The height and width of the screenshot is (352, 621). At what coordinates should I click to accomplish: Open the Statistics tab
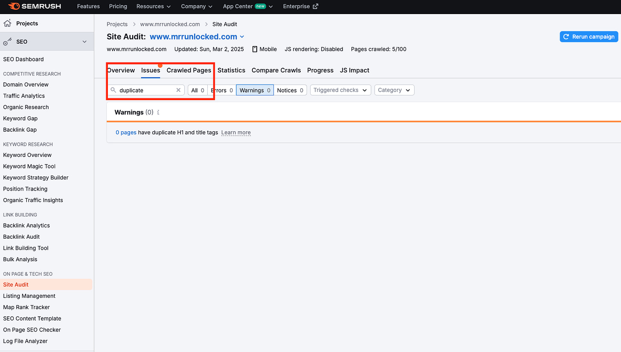click(231, 70)
